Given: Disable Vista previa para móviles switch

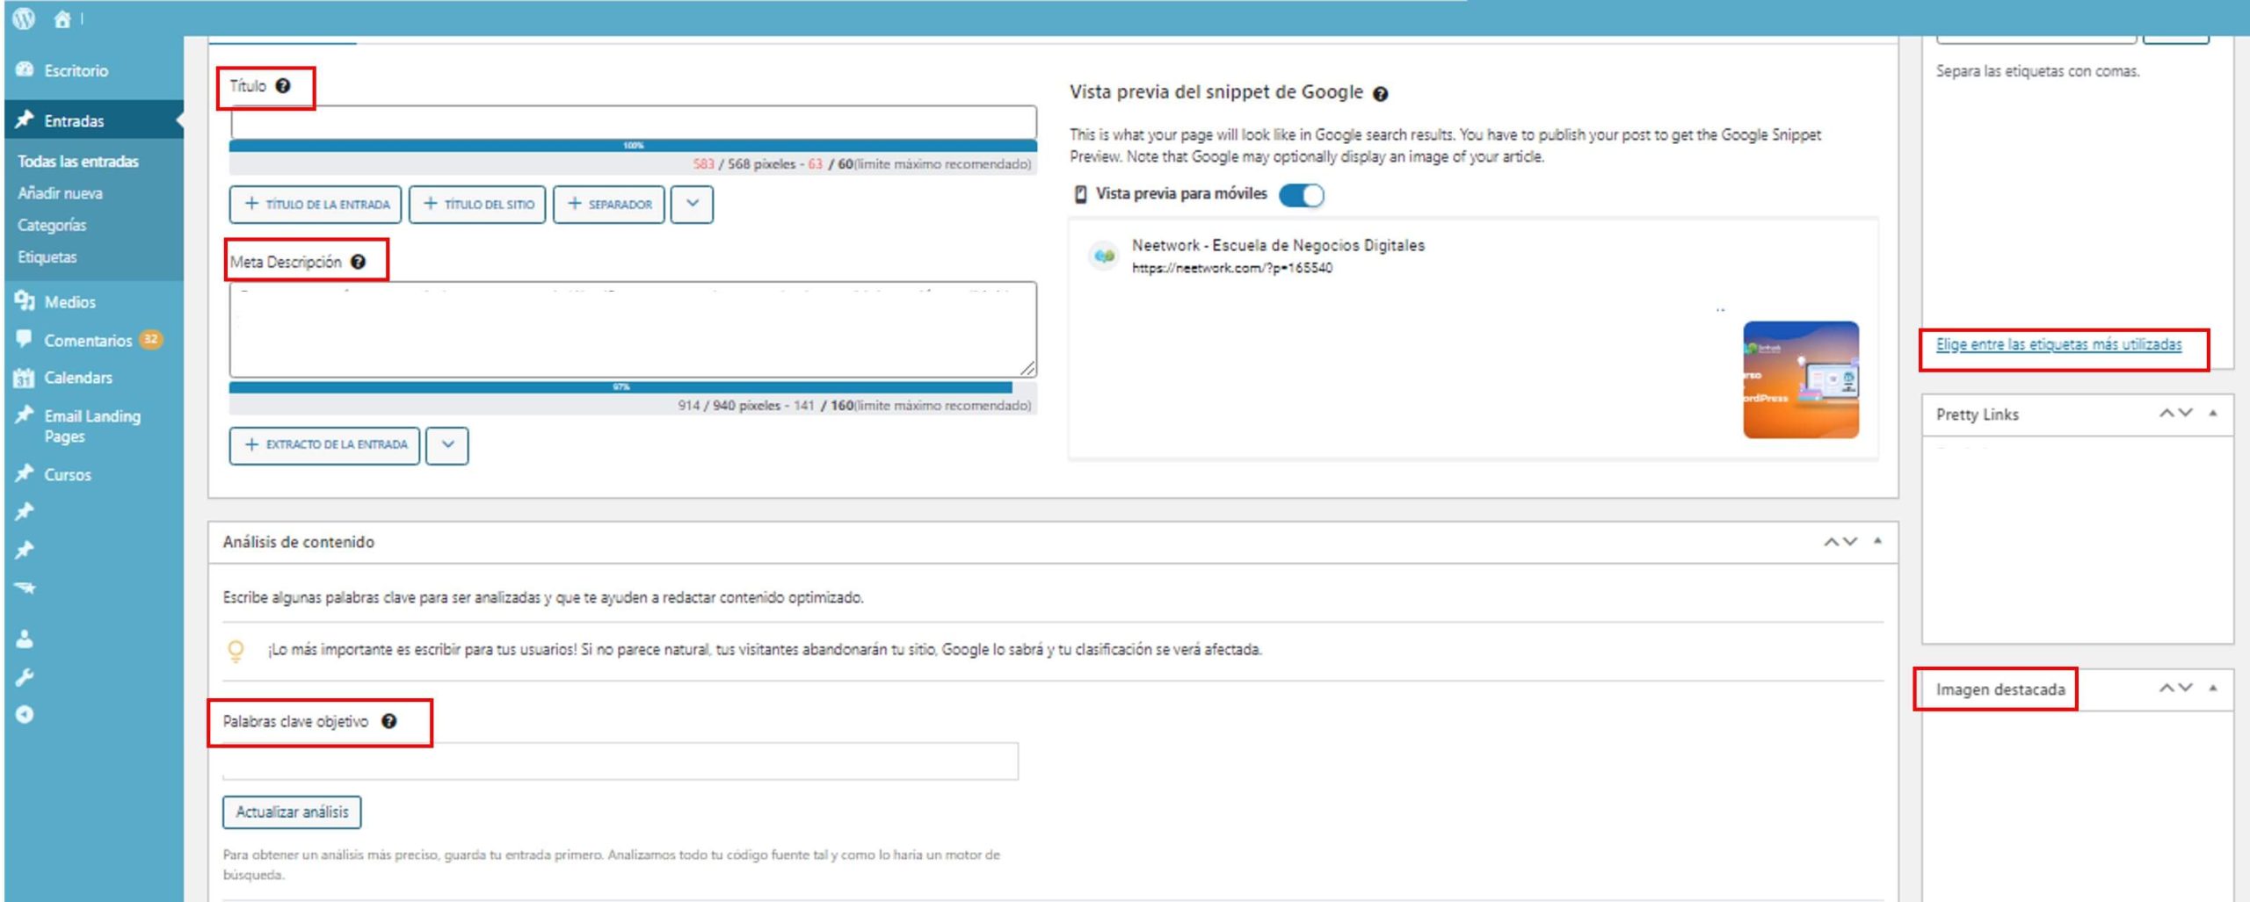Looking at the screenshot, I should tap(1301, 195).
